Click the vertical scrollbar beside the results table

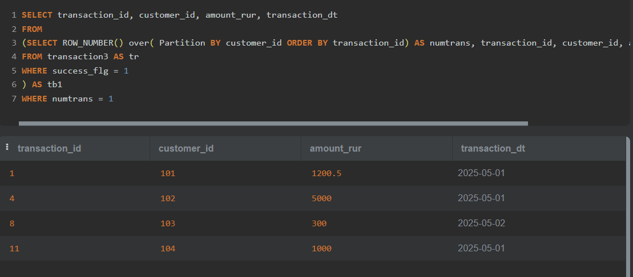point(628,206)
